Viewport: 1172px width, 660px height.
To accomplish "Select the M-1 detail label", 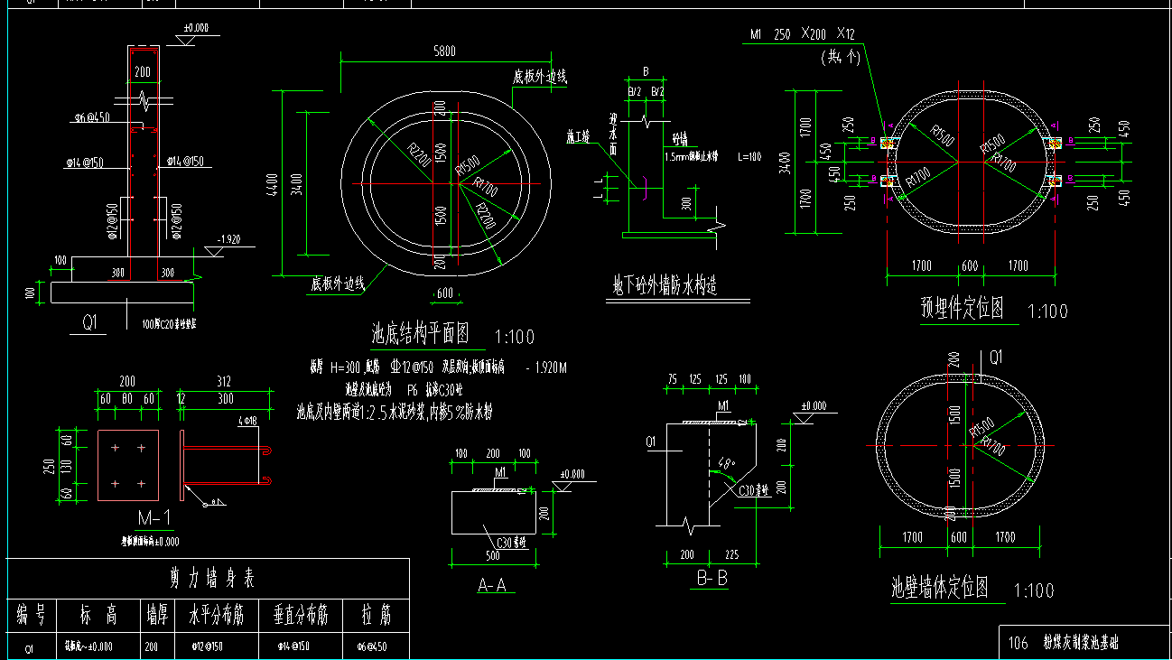I will [x=154, y=517].
